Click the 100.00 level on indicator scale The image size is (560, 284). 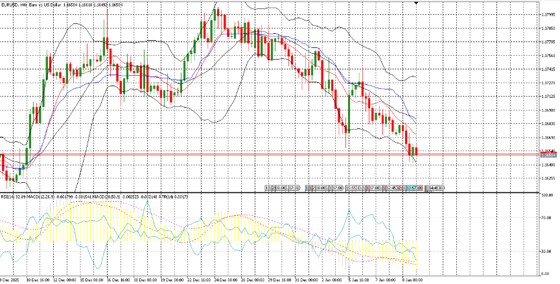click(546, 195)
